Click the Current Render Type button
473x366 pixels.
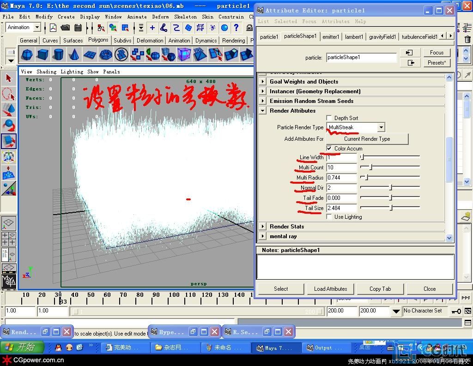[x=367, y=139]
